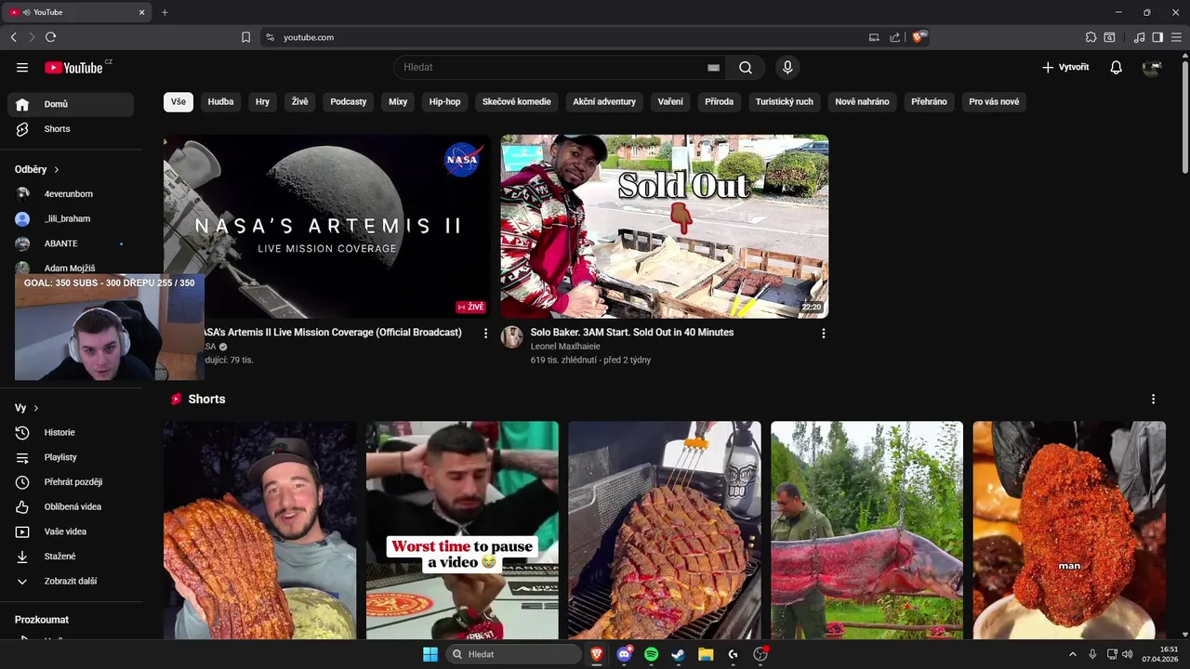Select the Hip-hop filter chip
The height and width of the screenshot is (669, 1190).
point(445,102)
